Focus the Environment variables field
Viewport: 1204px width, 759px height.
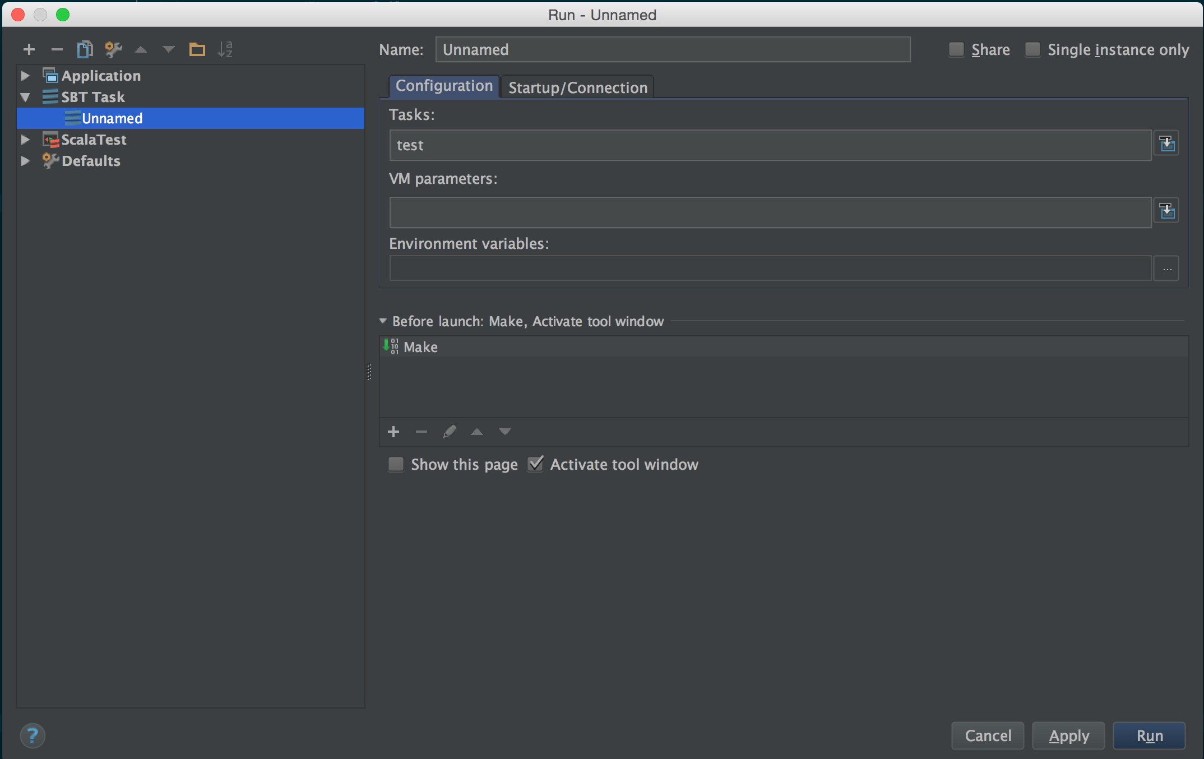pyautogui.click(x=770, y=268)
